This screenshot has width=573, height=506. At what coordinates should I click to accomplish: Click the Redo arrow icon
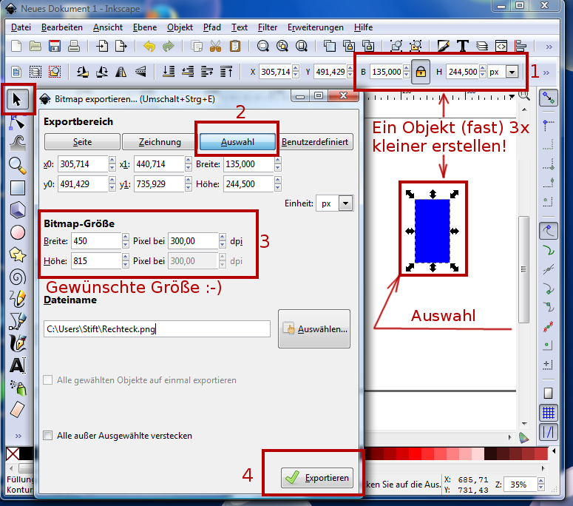(x=169, y=47)
